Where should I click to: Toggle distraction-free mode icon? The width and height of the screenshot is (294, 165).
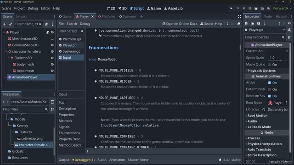pos(239,16)
